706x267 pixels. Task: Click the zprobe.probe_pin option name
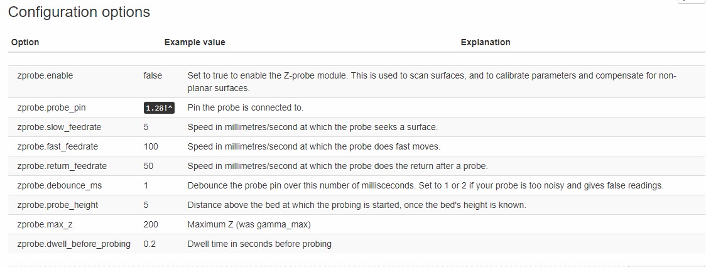tap(52, 107)
